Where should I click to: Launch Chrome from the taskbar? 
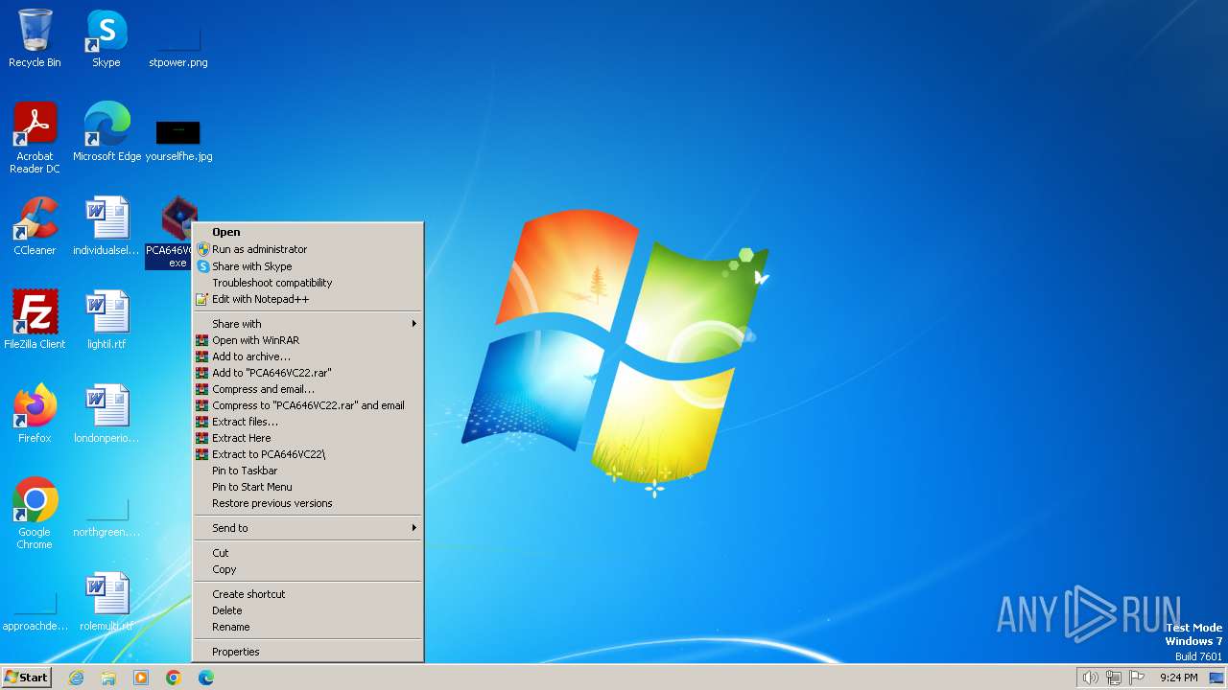[174, 678]
